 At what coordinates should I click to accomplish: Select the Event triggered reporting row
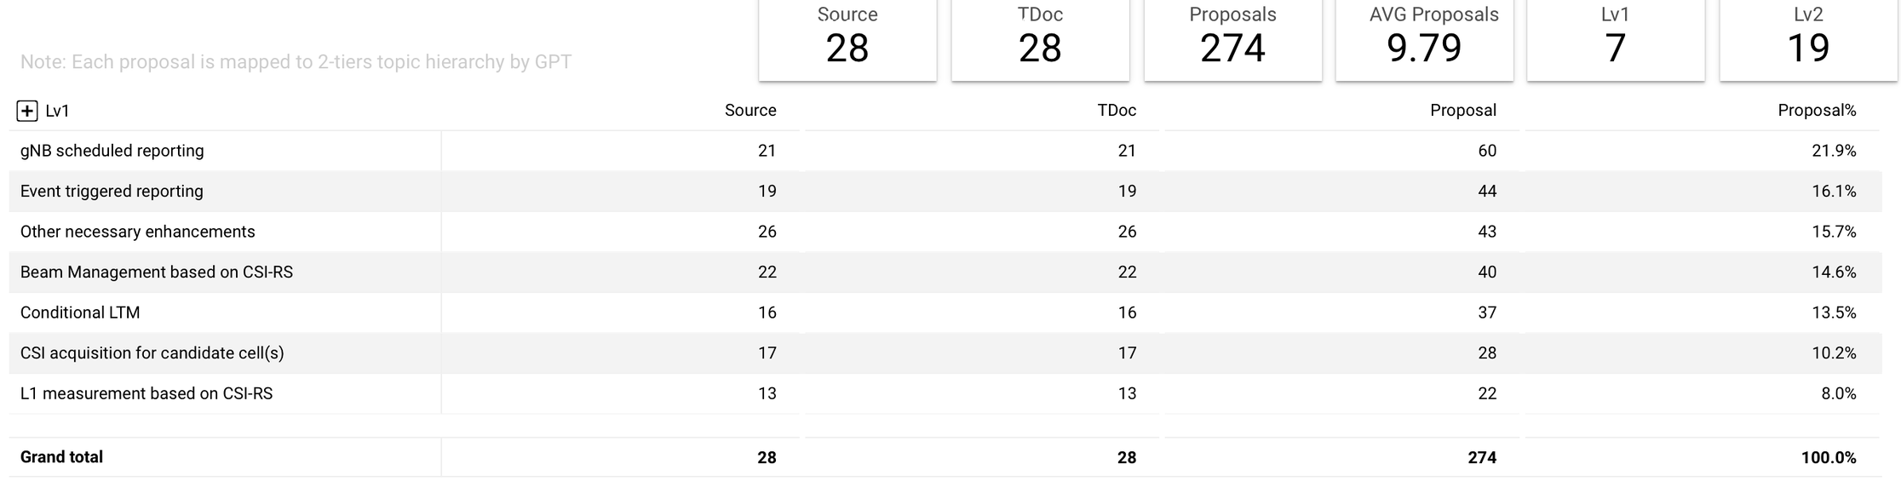pyautogui.click(x=945, y=192)
